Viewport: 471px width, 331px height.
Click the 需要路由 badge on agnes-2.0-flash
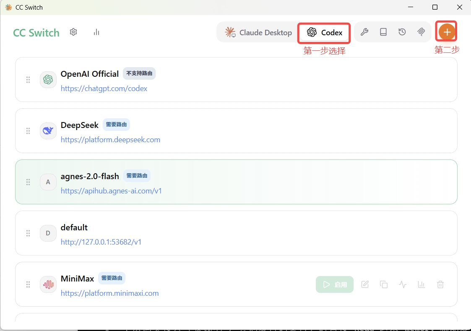[137, 176]
